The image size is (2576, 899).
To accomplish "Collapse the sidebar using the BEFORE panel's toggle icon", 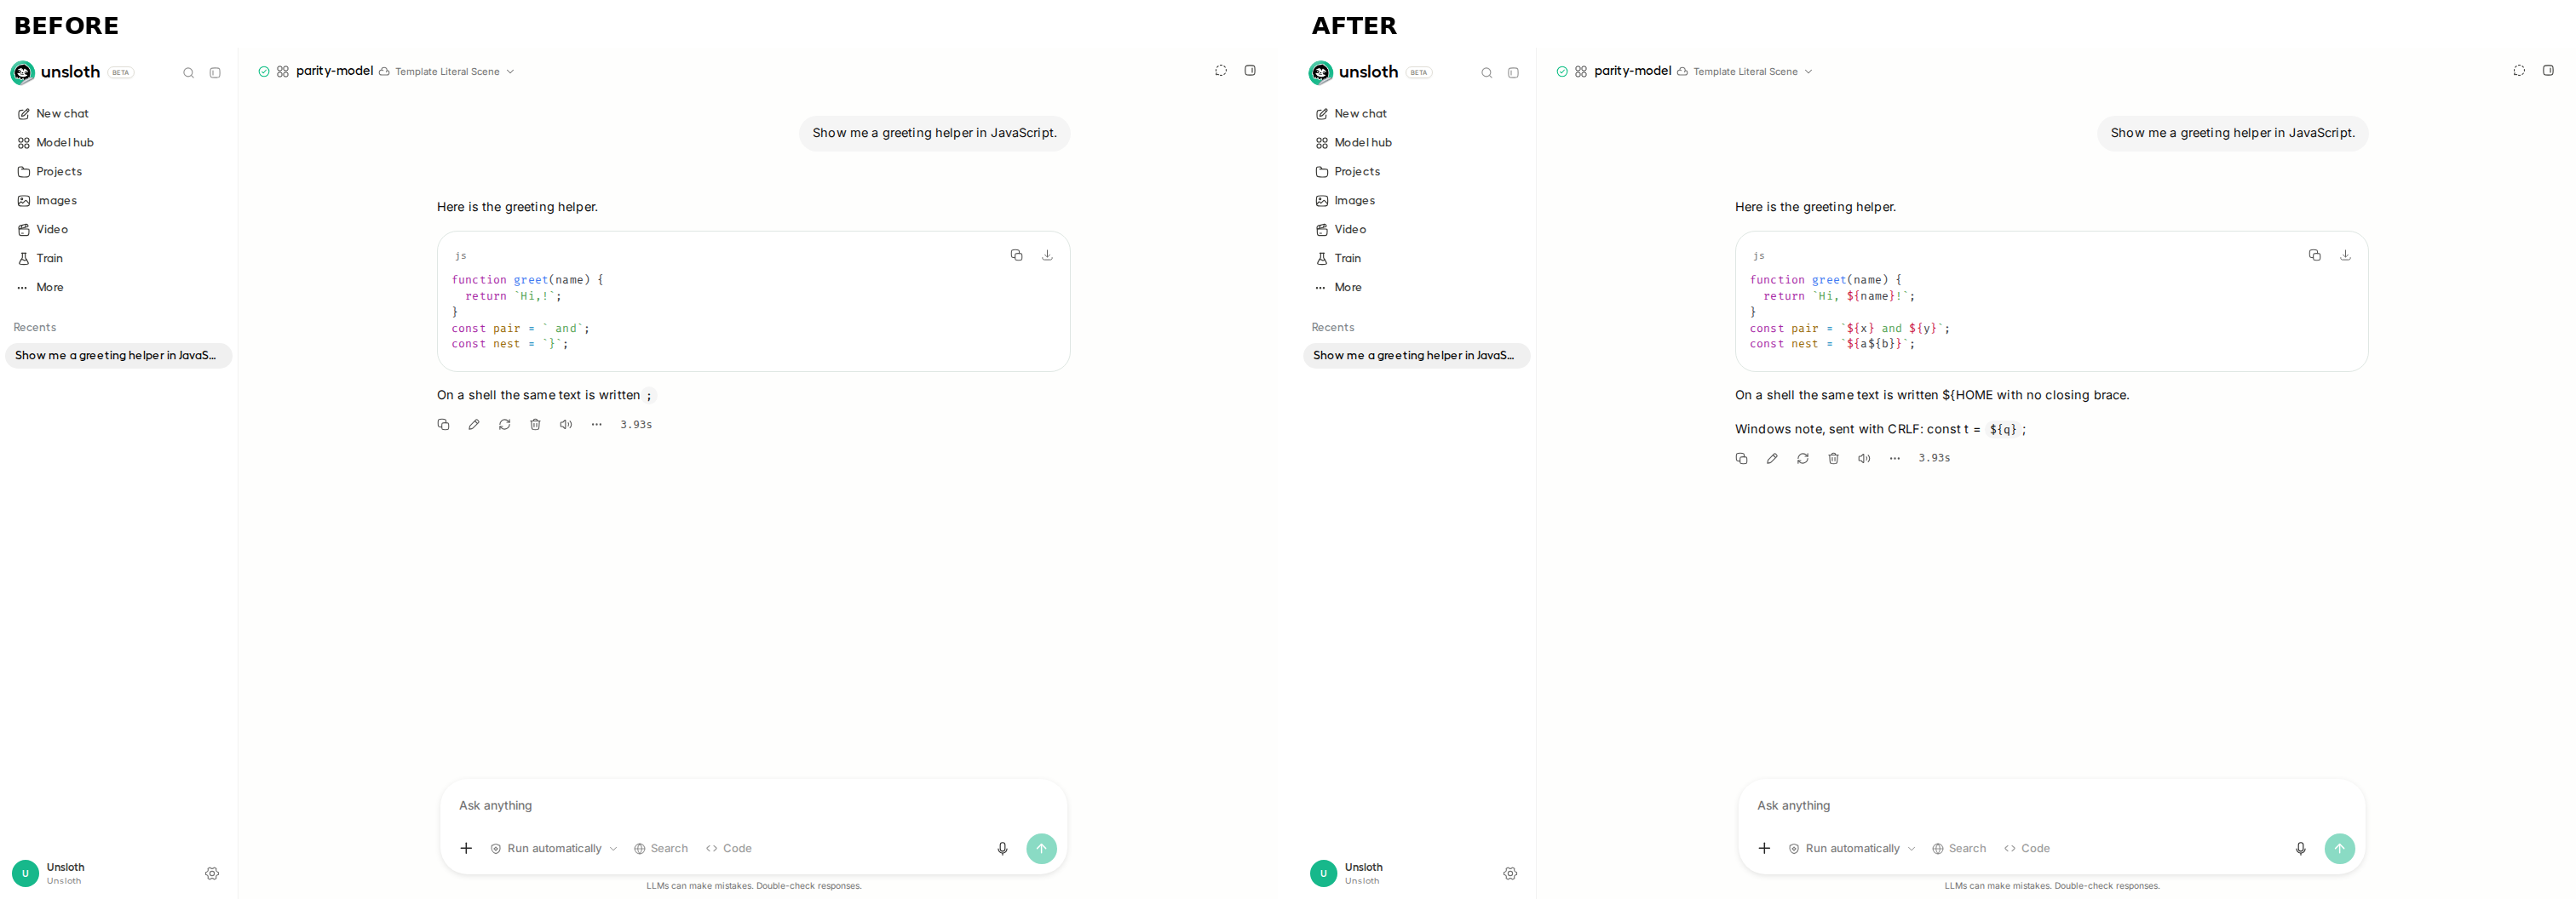I will coord(215,73).
